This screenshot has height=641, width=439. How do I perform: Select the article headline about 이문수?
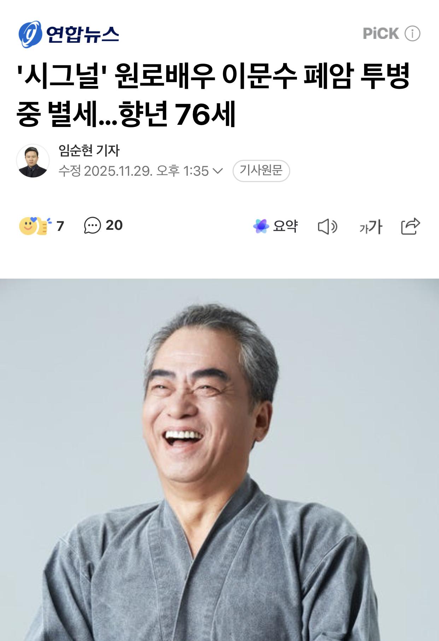213,94
